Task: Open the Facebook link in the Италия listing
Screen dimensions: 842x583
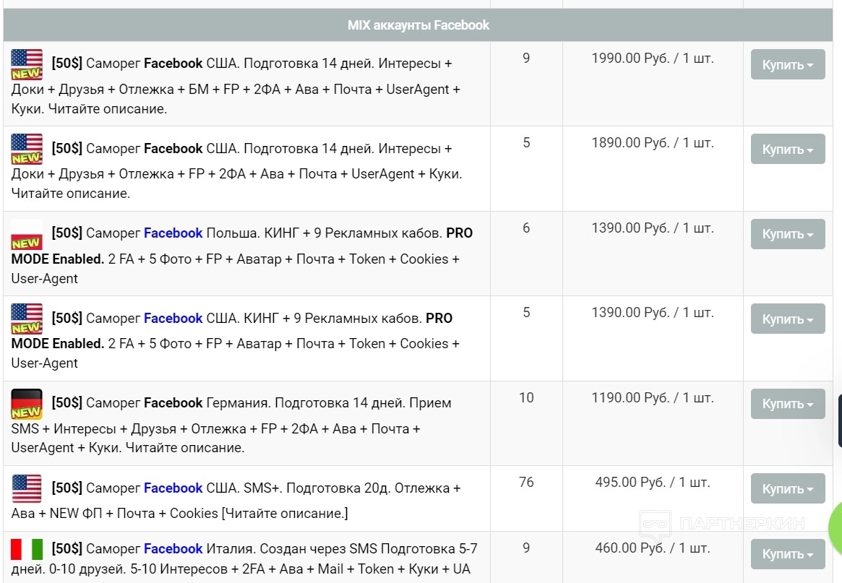Action: click(x=173, y=549)
